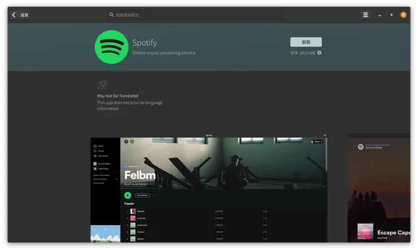
Task: Open the Felbm artist screenshot
Action: [x=209, y=188]
